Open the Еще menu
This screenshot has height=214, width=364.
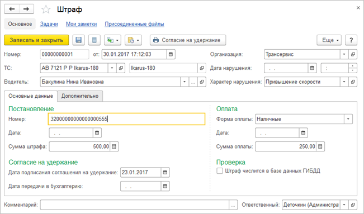[x=329, y=40]
